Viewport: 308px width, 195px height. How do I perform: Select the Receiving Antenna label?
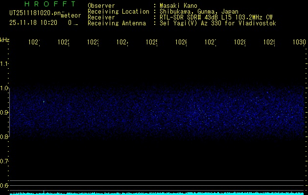coord(117,23)
